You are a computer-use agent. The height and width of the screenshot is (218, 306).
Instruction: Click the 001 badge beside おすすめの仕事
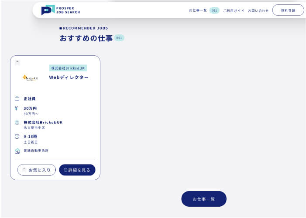coord(119,38)
